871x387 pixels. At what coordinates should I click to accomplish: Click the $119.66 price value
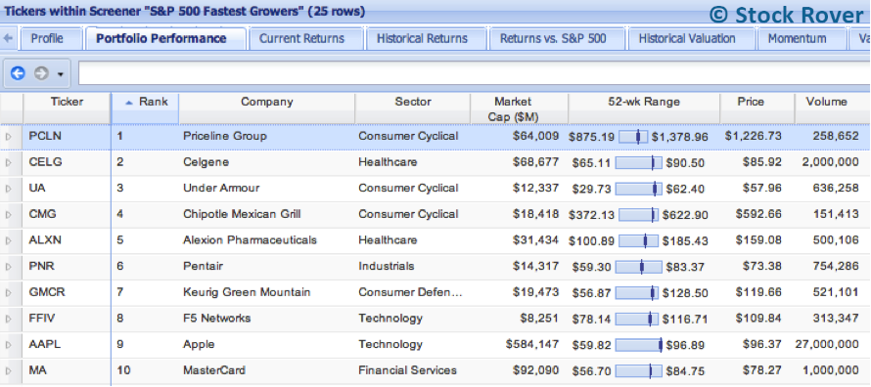click(758, 293)
